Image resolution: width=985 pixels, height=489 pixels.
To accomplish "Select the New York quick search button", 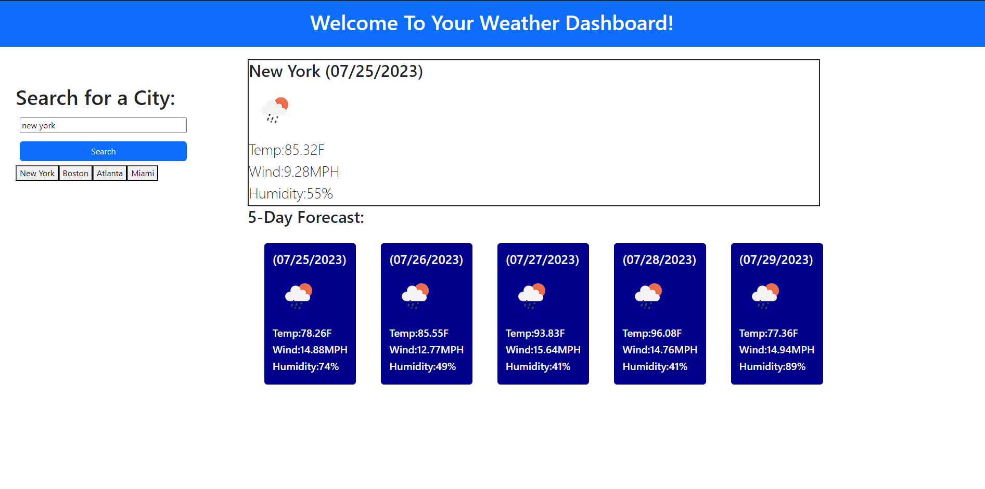I will (x=37, y=173).
